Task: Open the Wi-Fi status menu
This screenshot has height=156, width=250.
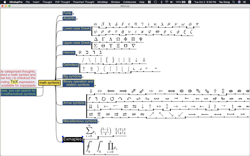Action: click(x=167, y=2)
